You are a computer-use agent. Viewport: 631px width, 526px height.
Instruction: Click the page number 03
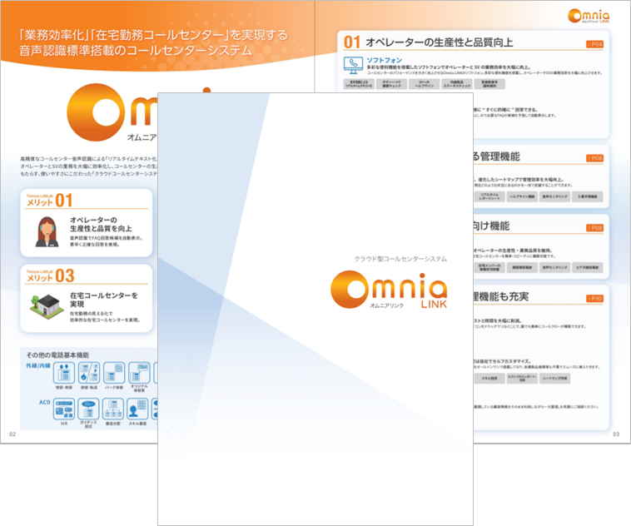click(x=616, y=434)
